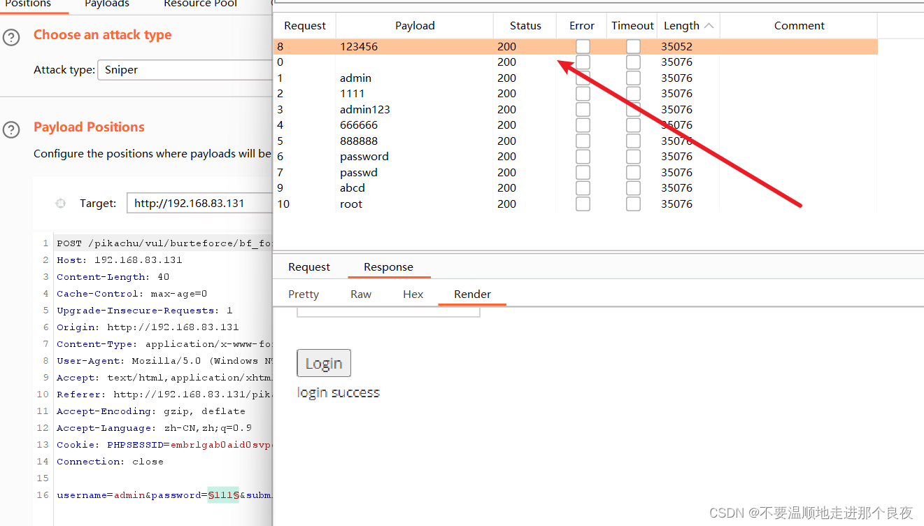Switch to Raw view

361,294
